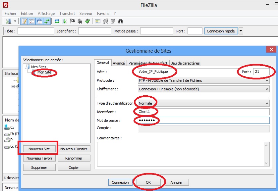This screenshot has height=191, width=278.
Task: Click the blue refresh file lists icon
Action: (x=57, y=22)
